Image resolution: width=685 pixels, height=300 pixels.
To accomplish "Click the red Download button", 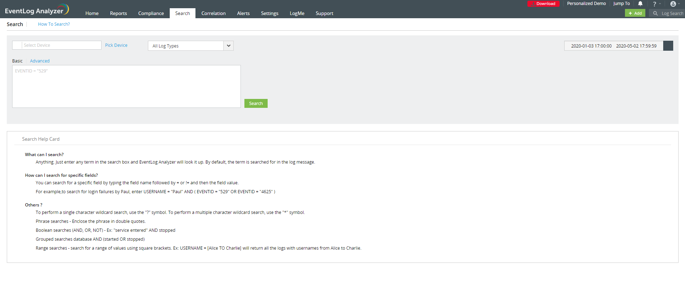I will coord(543,4).
